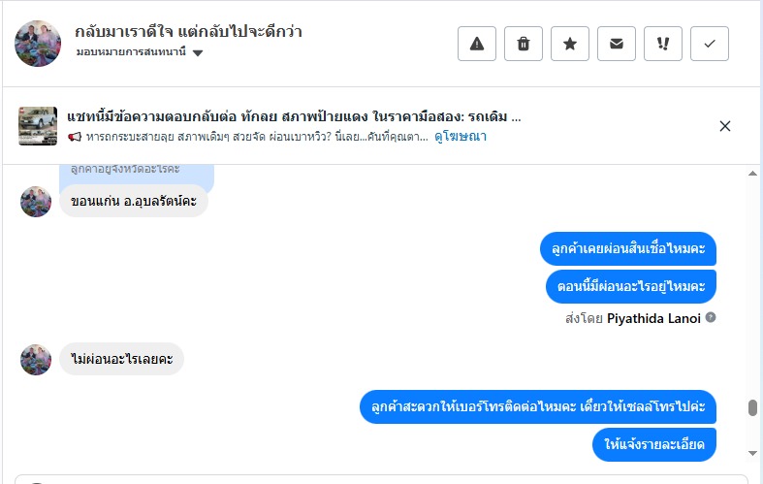Click the ไม่ผ่อนอะไรเลยคะ message bubble

(122, 359)
